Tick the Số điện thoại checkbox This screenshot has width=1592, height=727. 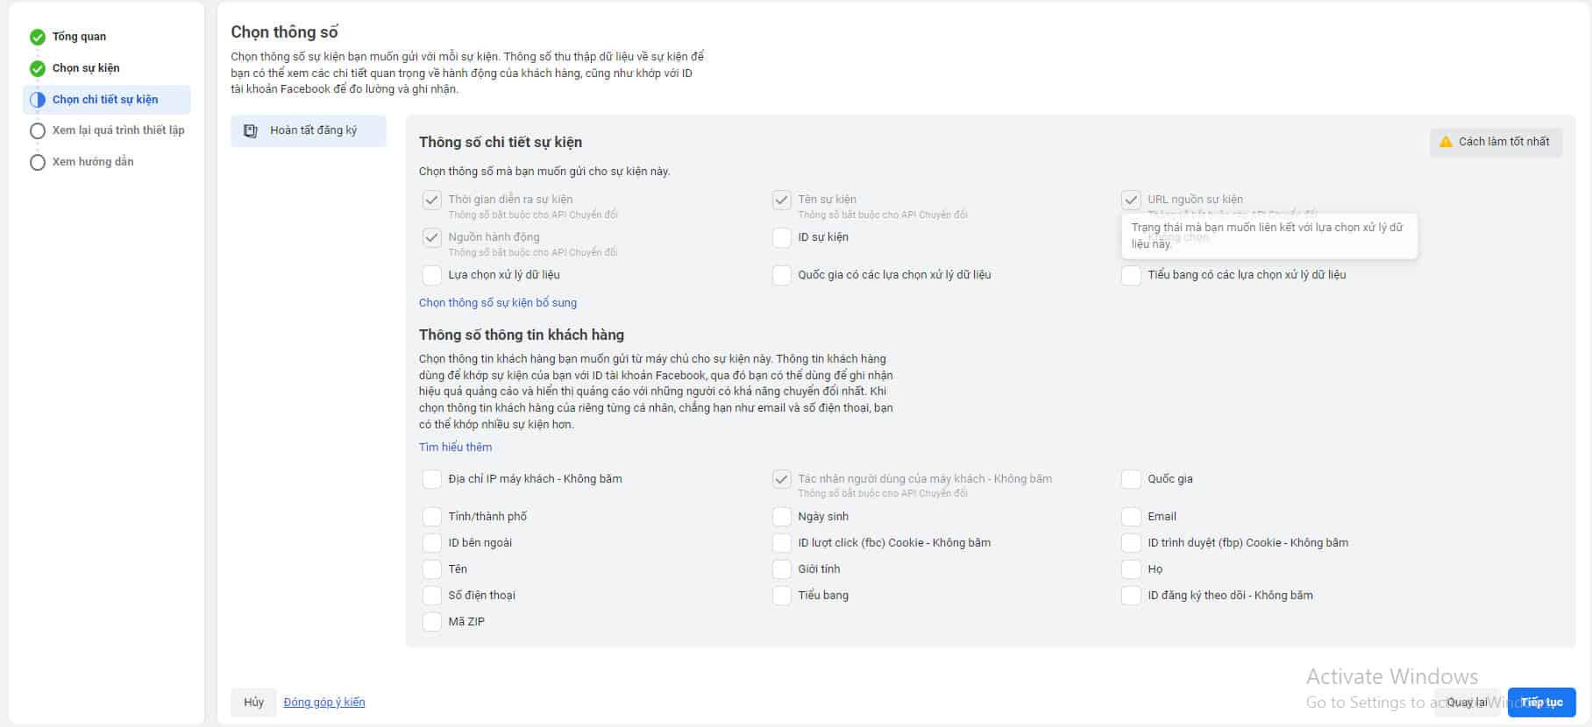tap(432, 596)
